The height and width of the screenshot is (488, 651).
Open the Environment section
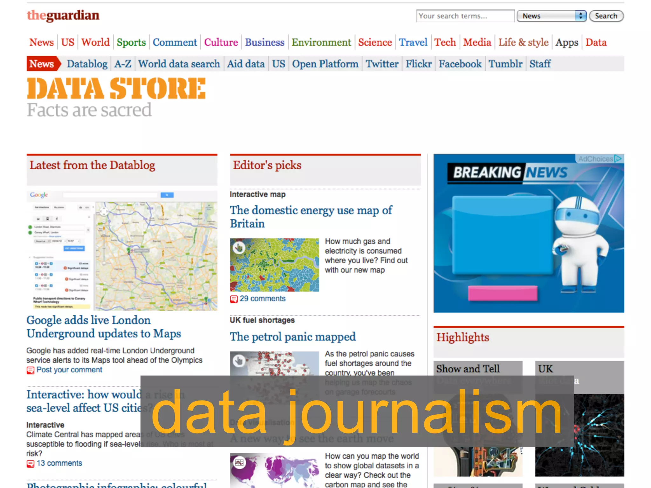(321, 42)
